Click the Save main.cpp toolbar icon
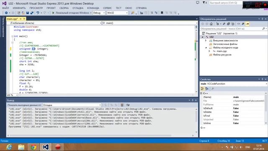The height and width of the screenshot is (151, 268). click(x=28, y=13)
